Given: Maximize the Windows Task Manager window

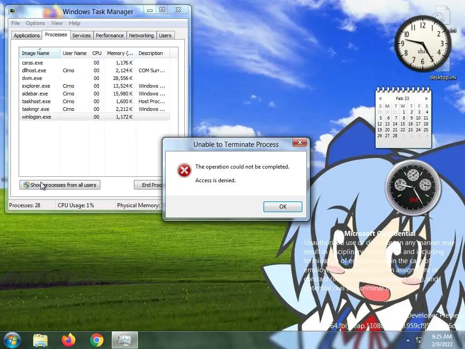Looking at the screenshot, I should [x=162, y=10].
